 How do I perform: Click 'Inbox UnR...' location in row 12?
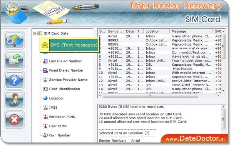point(156,81)
